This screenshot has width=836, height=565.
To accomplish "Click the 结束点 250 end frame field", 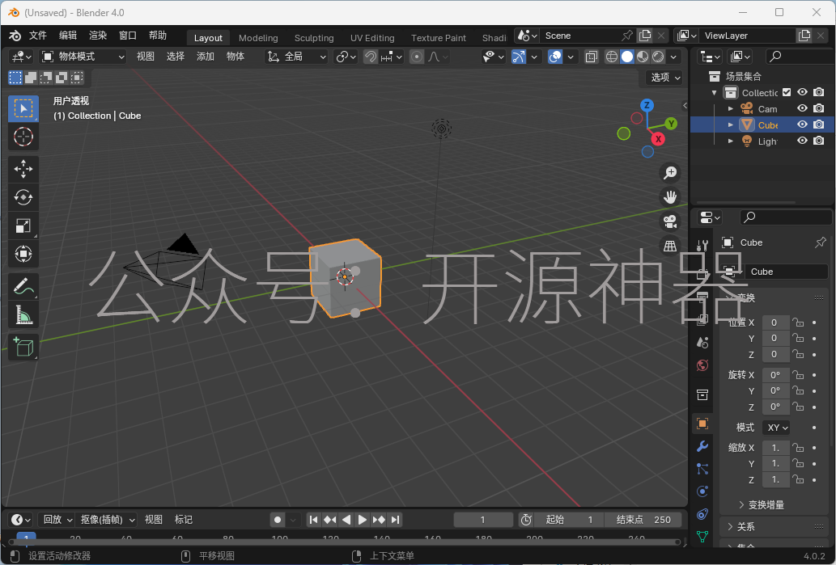I will click(x=643, y=520).
